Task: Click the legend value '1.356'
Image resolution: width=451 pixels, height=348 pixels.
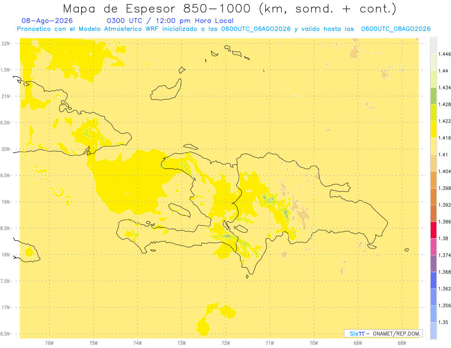Action: (x=445, y=306)
